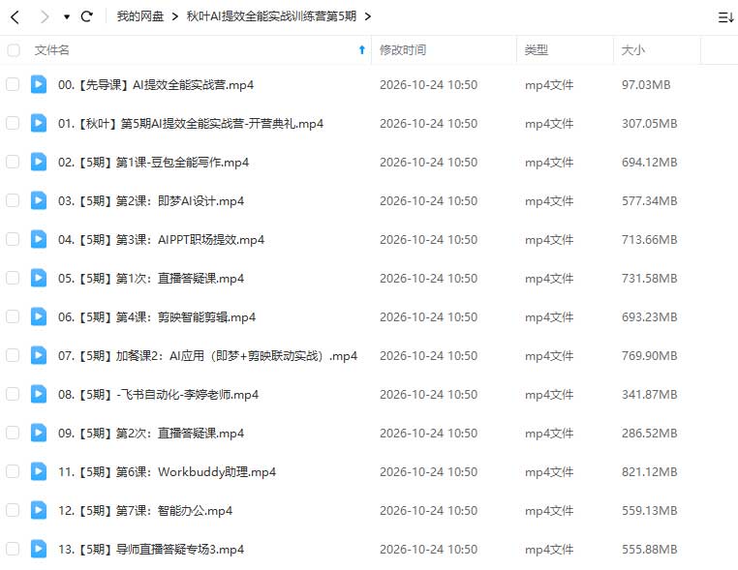Select the 秋叶AI提效全能实战训练营第5期 breadcrumb folder

(271, 16)
